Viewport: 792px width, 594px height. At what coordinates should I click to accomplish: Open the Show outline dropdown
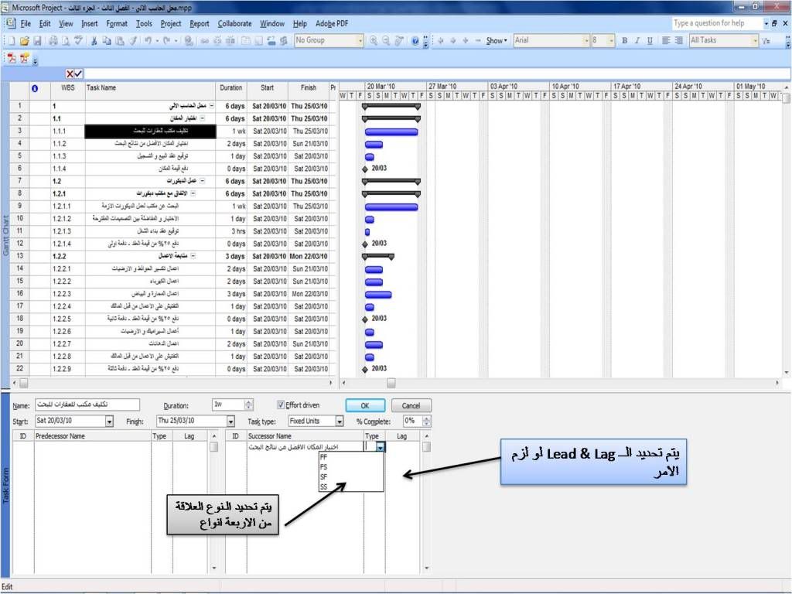click(x=496, y=41)
